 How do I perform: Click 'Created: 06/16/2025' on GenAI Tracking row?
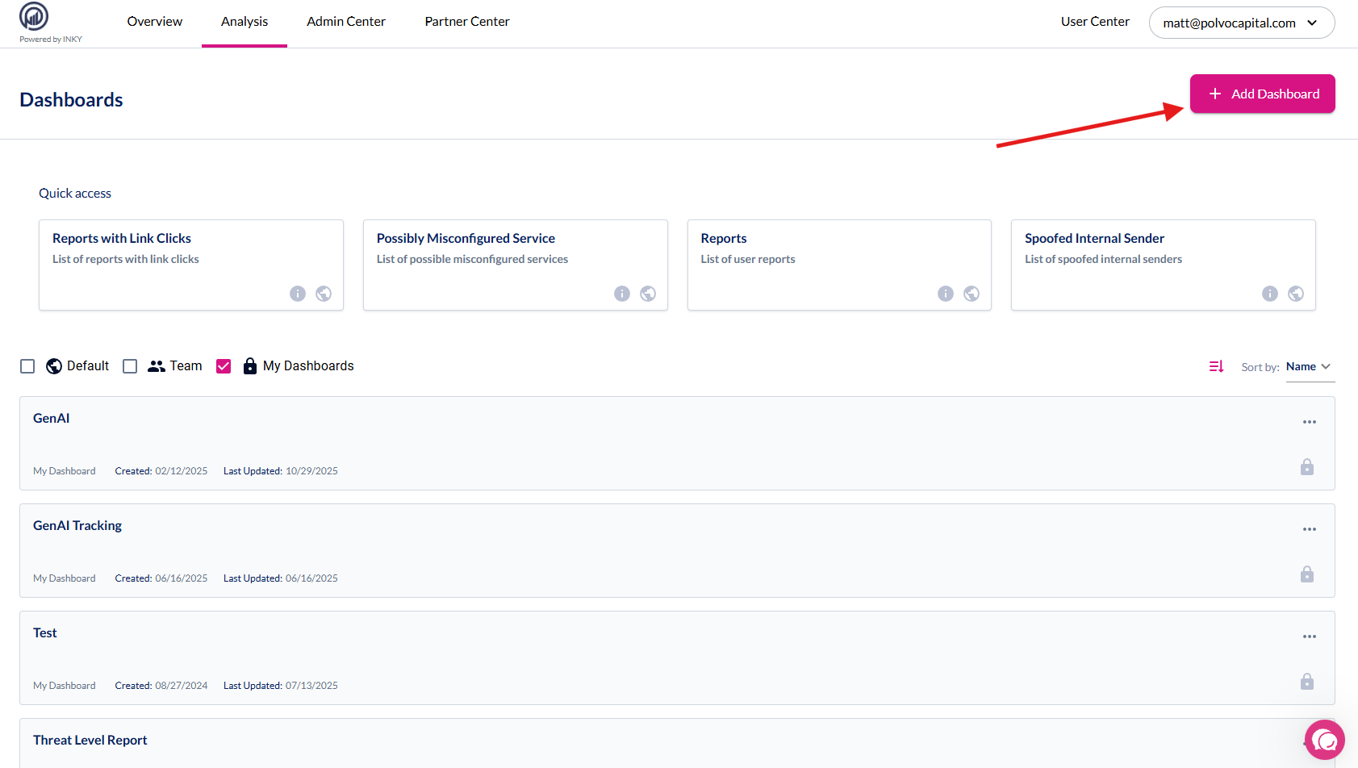(x=161, y=578)
